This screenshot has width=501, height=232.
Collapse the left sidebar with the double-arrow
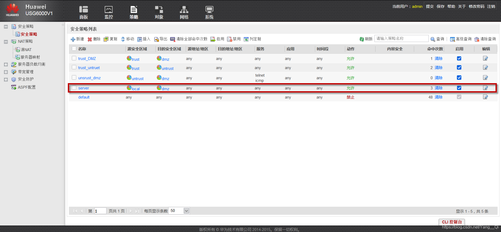[x=63, y=25]
